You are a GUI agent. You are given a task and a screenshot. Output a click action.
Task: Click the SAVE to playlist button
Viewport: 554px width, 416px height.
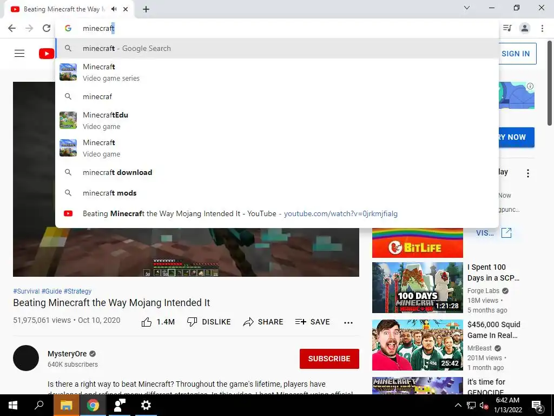point(312,322)
